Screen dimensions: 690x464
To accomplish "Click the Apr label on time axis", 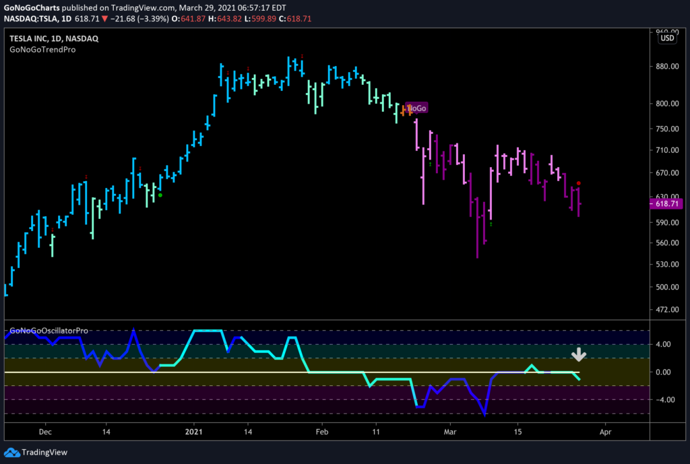I will tap(606, 432).
